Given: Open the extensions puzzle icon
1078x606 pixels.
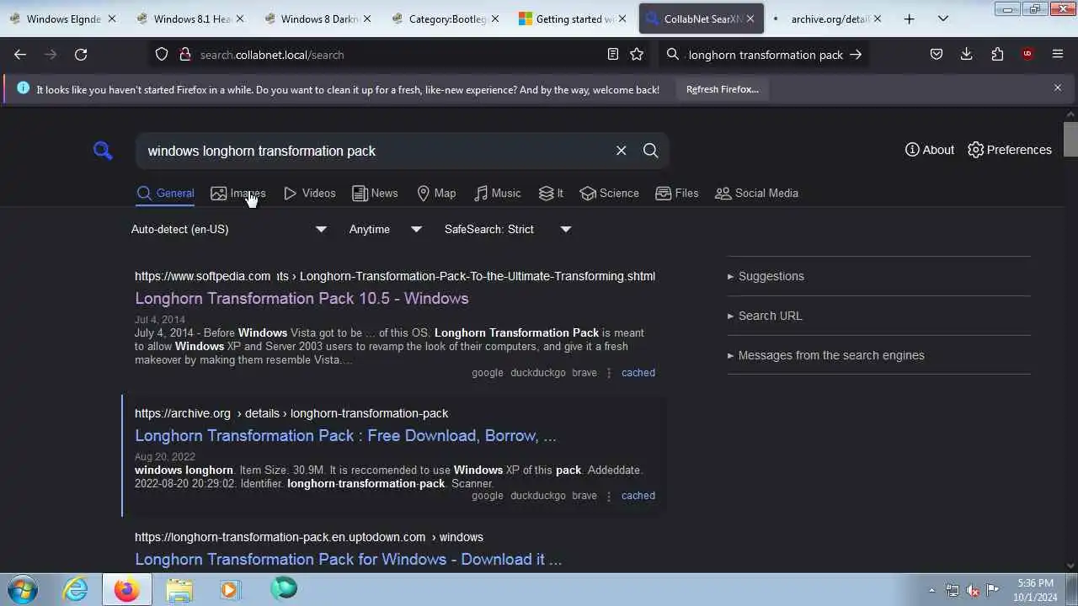Looking at the screenshot, I should tap(997, 55).
